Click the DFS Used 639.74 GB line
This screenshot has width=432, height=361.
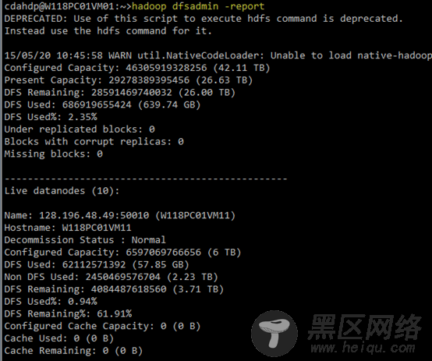[x=102, y=104]
